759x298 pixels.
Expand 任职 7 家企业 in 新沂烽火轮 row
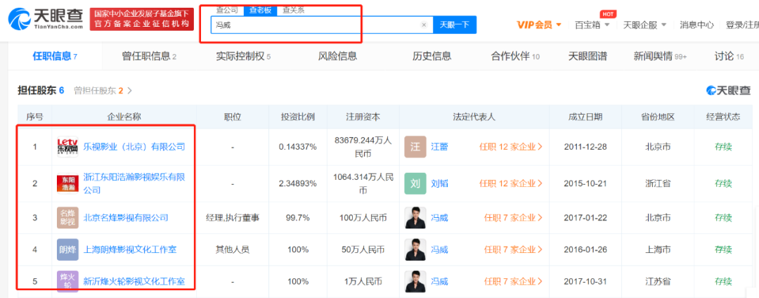click(513, 282)
